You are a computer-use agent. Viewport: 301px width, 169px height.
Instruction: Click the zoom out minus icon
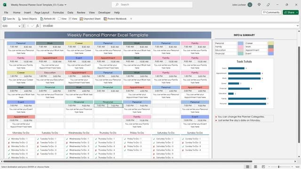[269, 167]
